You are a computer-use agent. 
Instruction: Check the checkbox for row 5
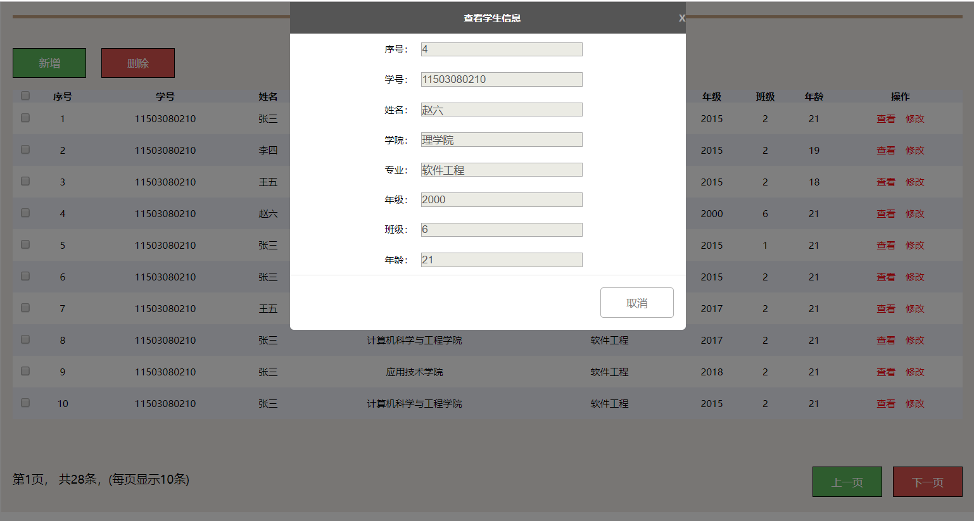pyautogui.click(x=25, y=244)
